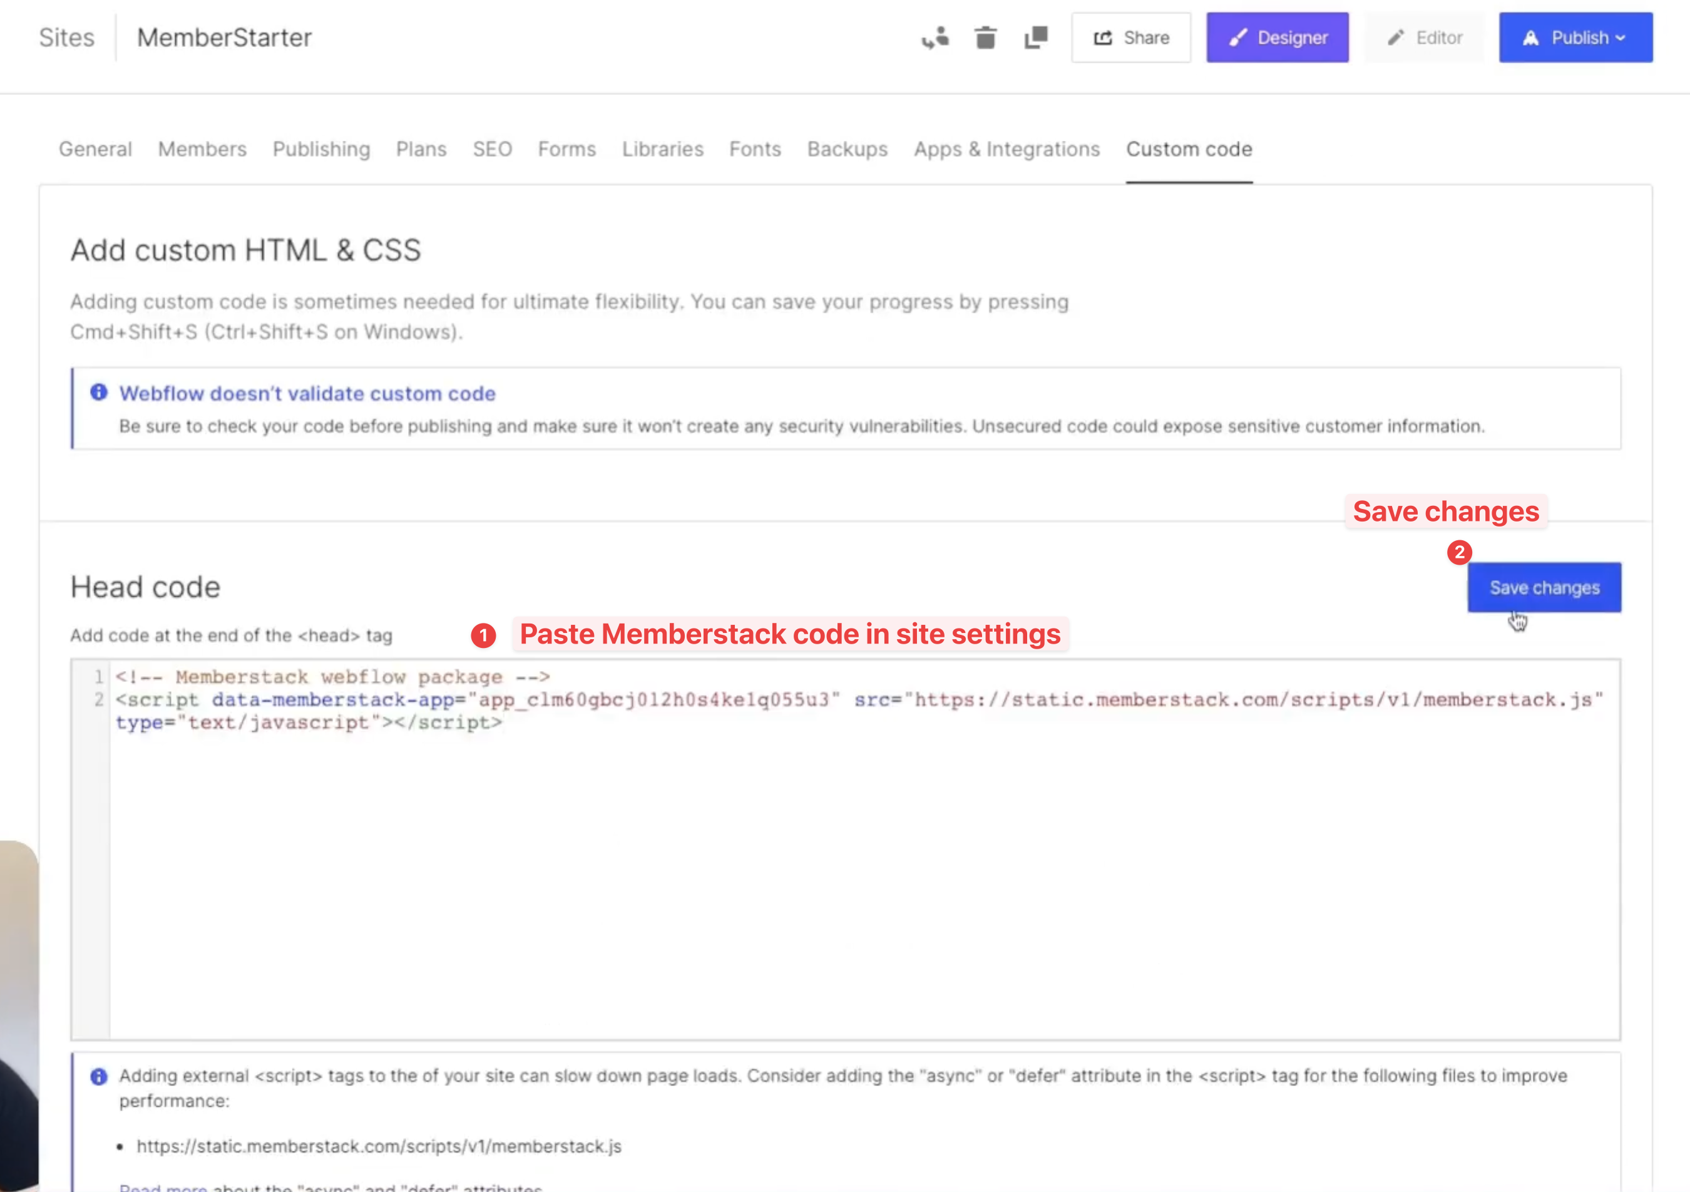Click the Memberstack webflow package comment line
The width and height of the screenshot is (1690, 1192).
click(333, 677)
